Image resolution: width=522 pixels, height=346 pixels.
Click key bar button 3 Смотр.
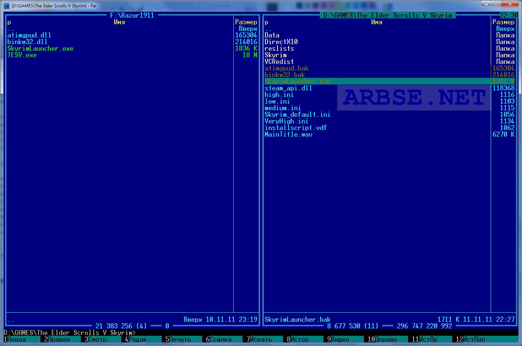(103, 339)
